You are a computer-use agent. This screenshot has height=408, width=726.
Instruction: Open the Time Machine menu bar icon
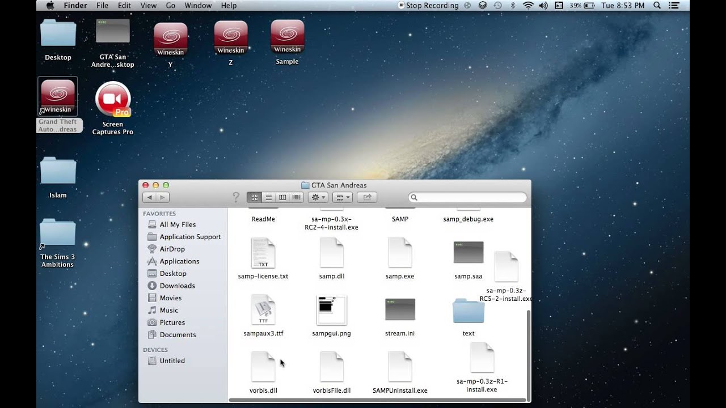coord(498,6)
